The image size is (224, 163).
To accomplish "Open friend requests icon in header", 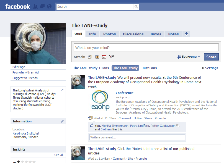I will (35, 7).
